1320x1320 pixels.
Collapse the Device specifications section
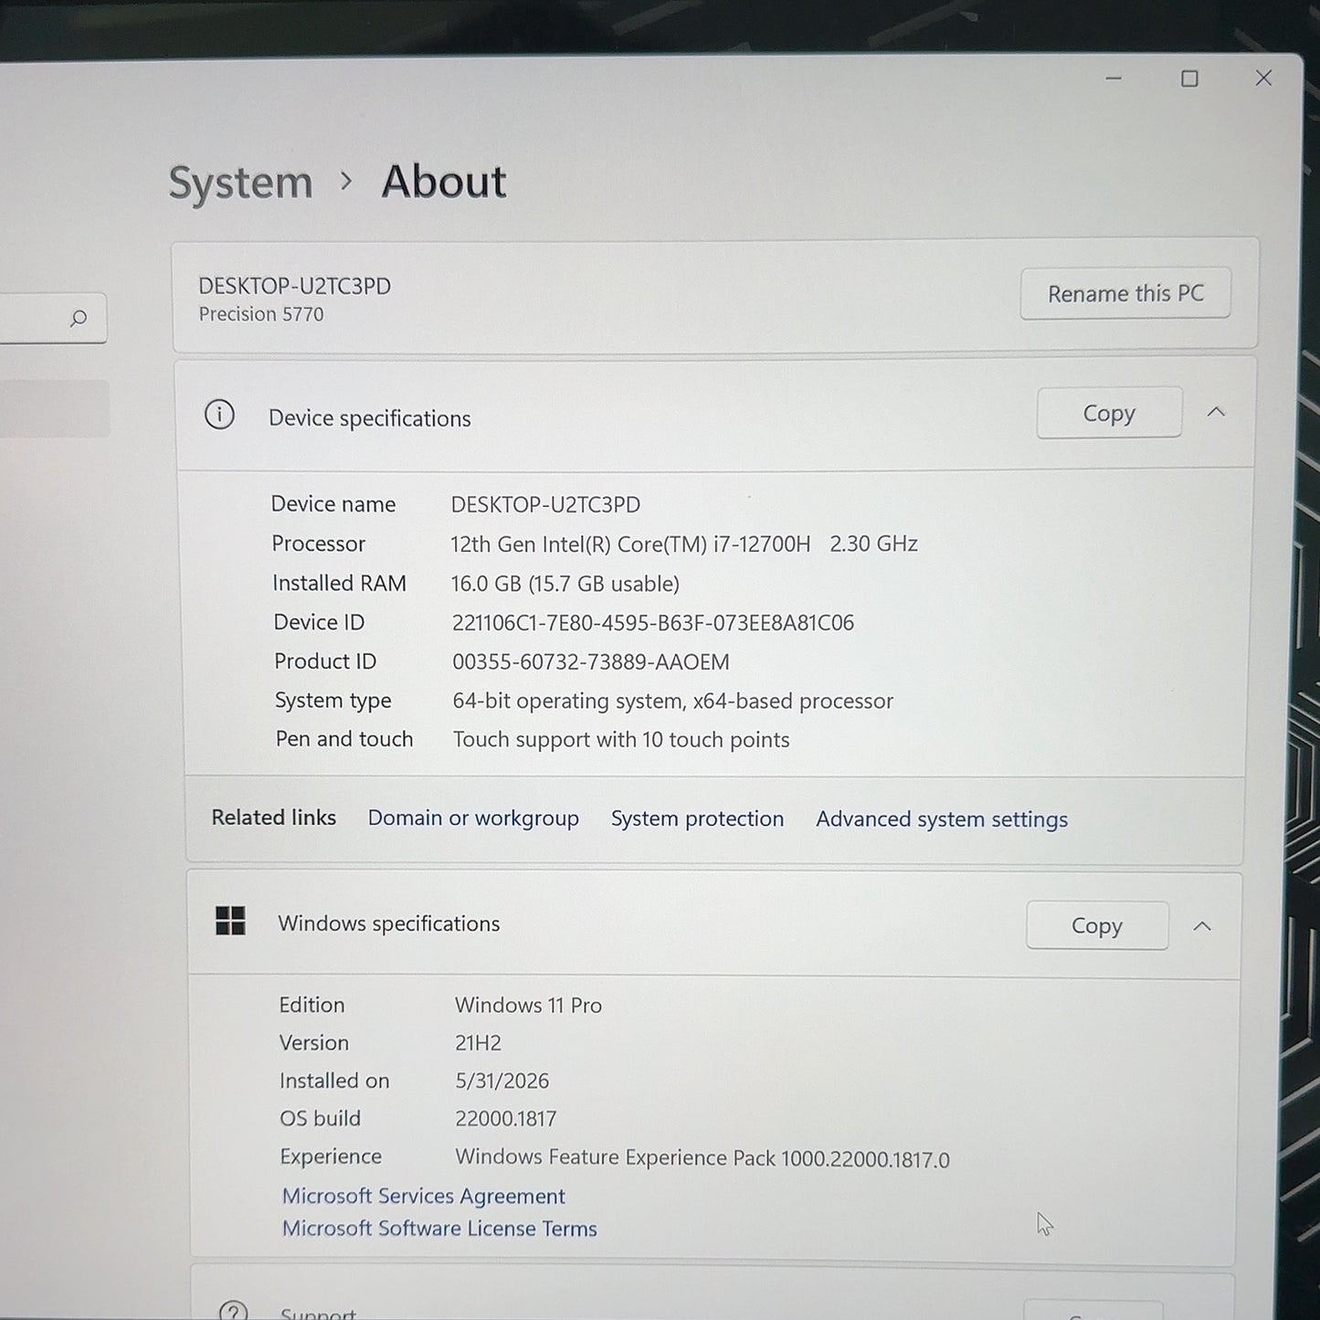tap(1216, 412)
